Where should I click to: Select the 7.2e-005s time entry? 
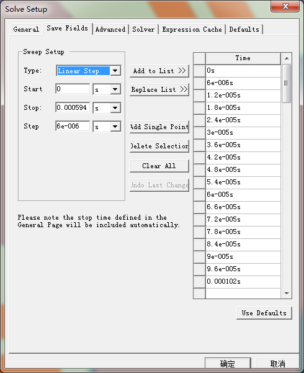tap(243, 219)
